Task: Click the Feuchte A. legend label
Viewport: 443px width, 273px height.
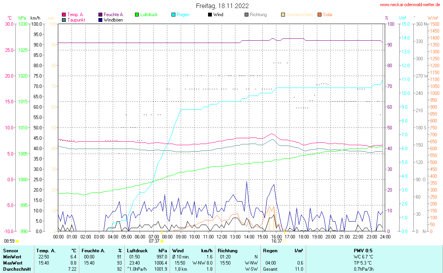Action: pyautogui.click(x=113, y=15)
